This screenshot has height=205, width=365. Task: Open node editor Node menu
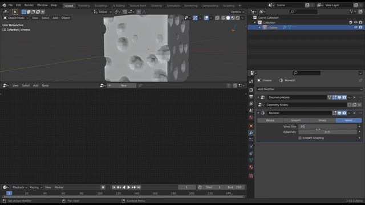(x=45, y=85)
